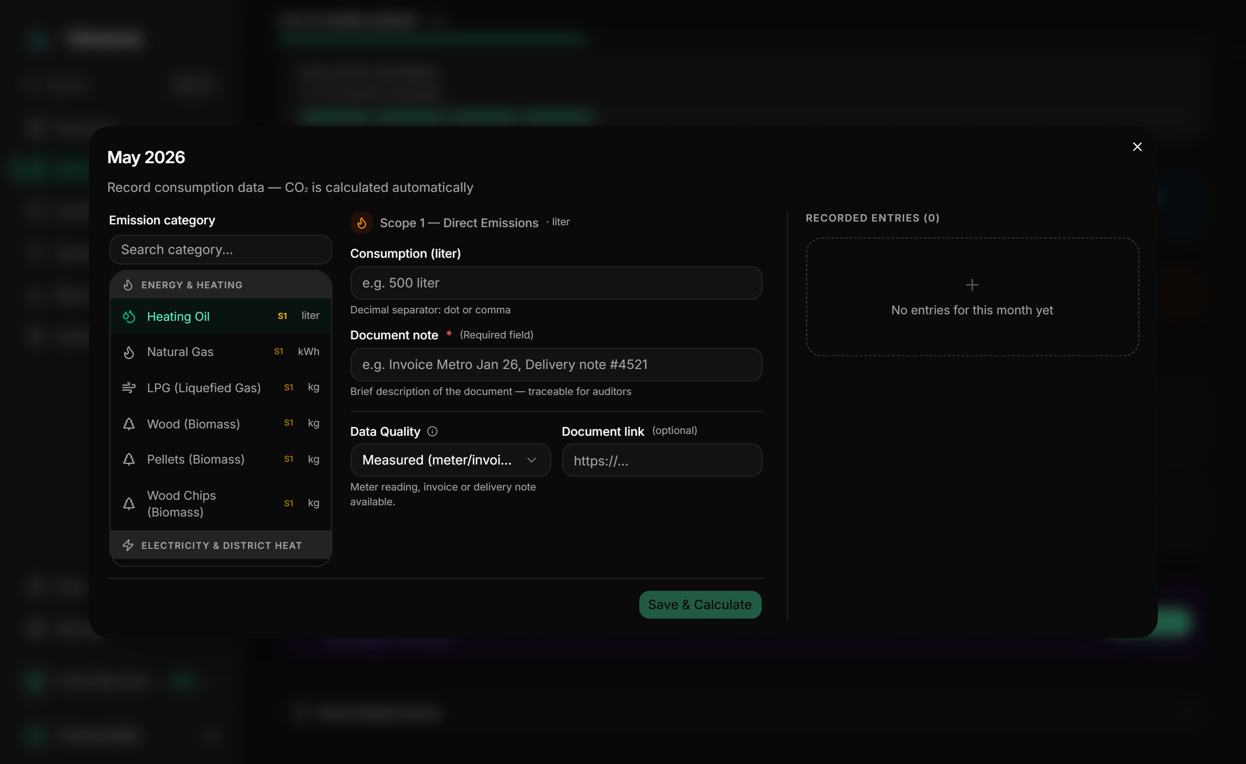Click the Data Quality info icon

point(432,432)
